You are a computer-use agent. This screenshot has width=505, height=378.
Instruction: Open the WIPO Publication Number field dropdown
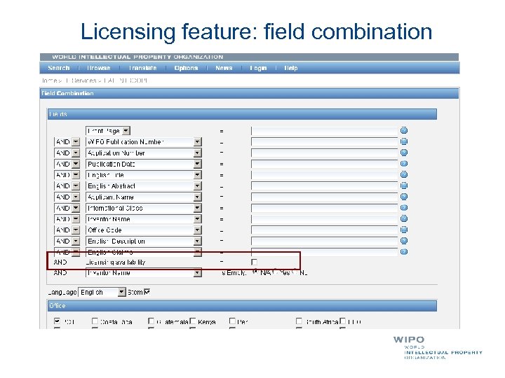tap(197, 141)
